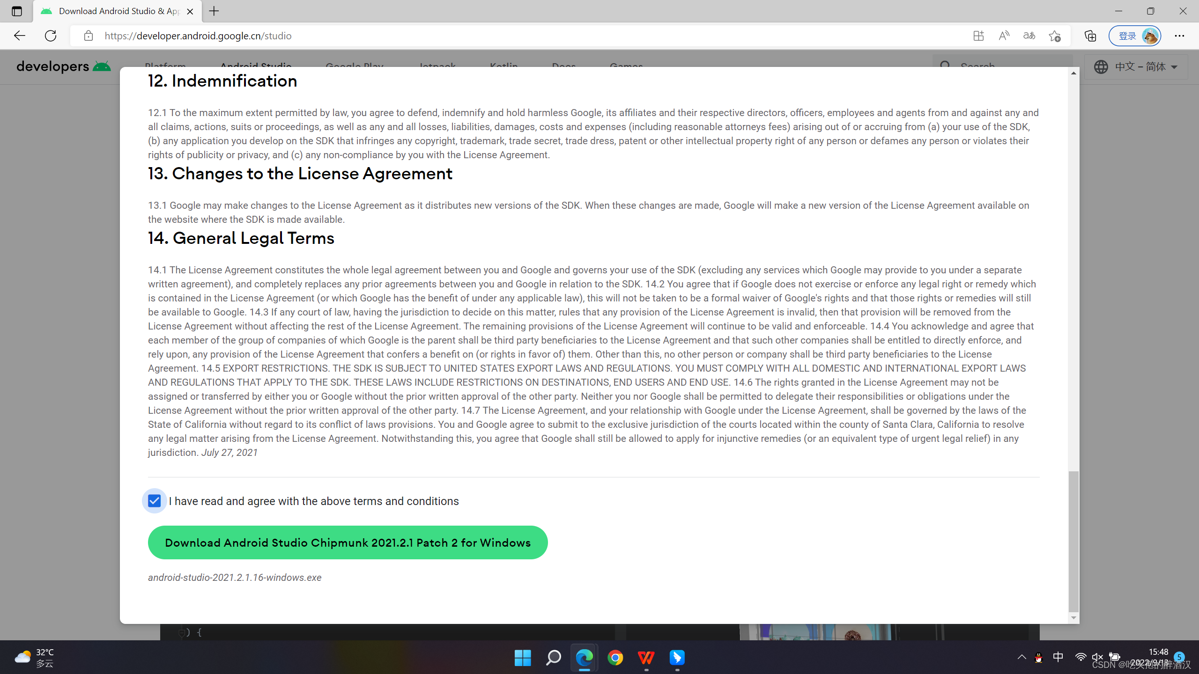Open the read aloud icon in address bar
The height and width of the screenshot is (674, 1199).
[1004, 36]
